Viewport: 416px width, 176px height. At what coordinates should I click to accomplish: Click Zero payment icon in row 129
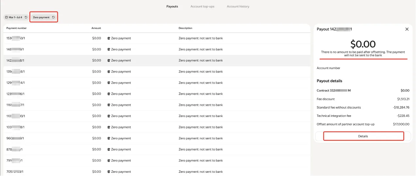pos(109,83)
